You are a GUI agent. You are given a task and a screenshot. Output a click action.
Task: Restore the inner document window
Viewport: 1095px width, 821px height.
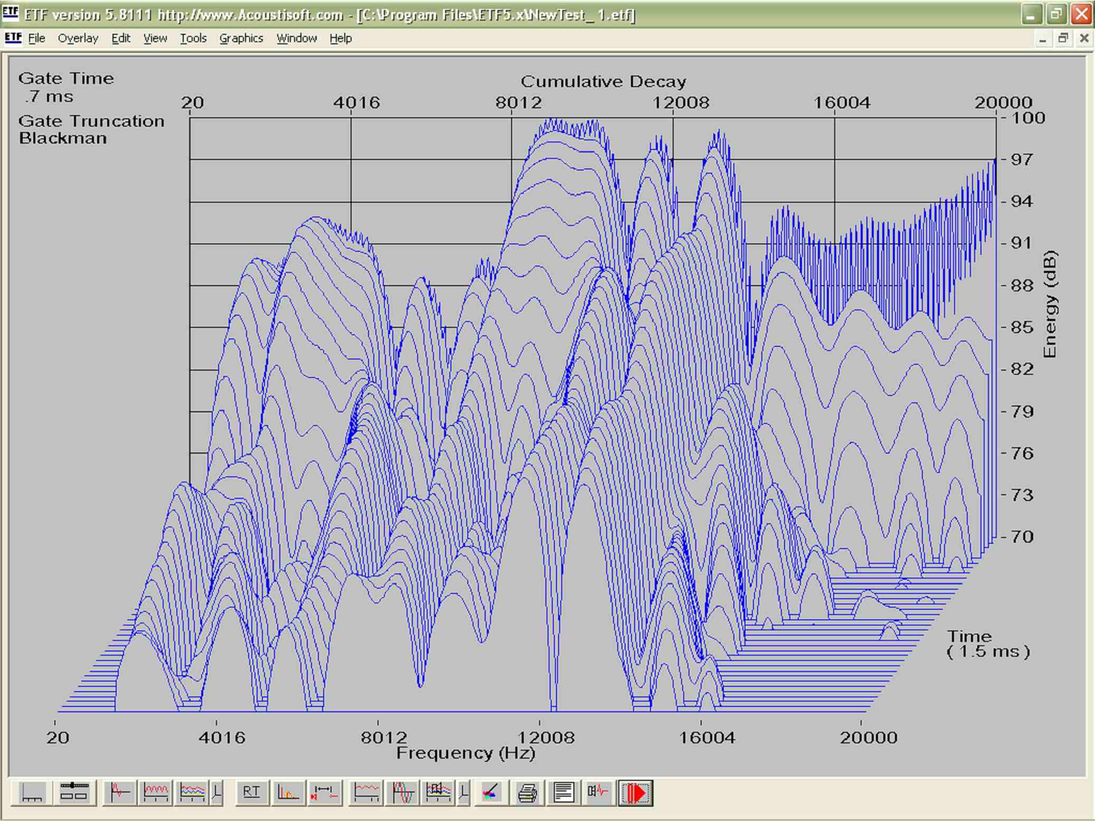pos(1063,38)
